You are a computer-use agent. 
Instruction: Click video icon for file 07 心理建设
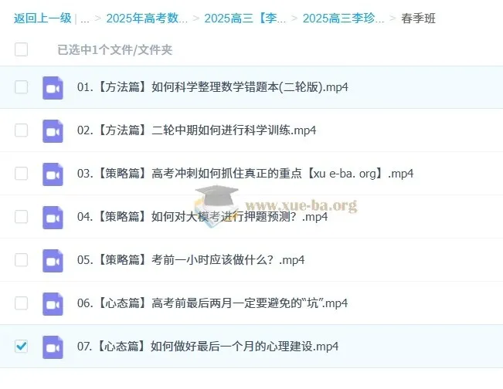pos(53,347)
